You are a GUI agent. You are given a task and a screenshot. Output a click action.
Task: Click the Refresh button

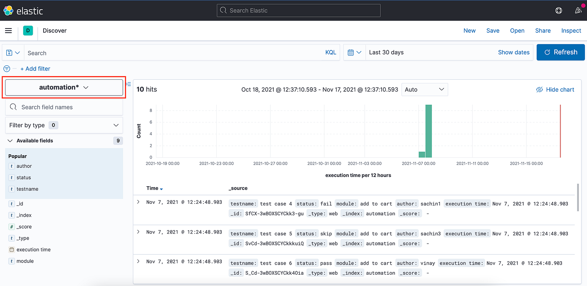561,52
